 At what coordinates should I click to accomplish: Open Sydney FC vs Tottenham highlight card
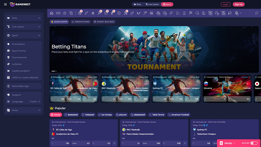coord(176,89)
